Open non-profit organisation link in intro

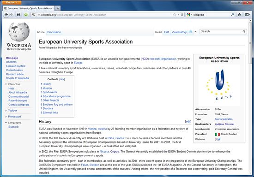coord(163,59)
